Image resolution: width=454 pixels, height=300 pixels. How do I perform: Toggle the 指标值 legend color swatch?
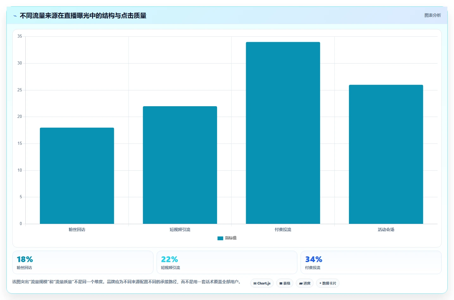click(x=220, y=238)
